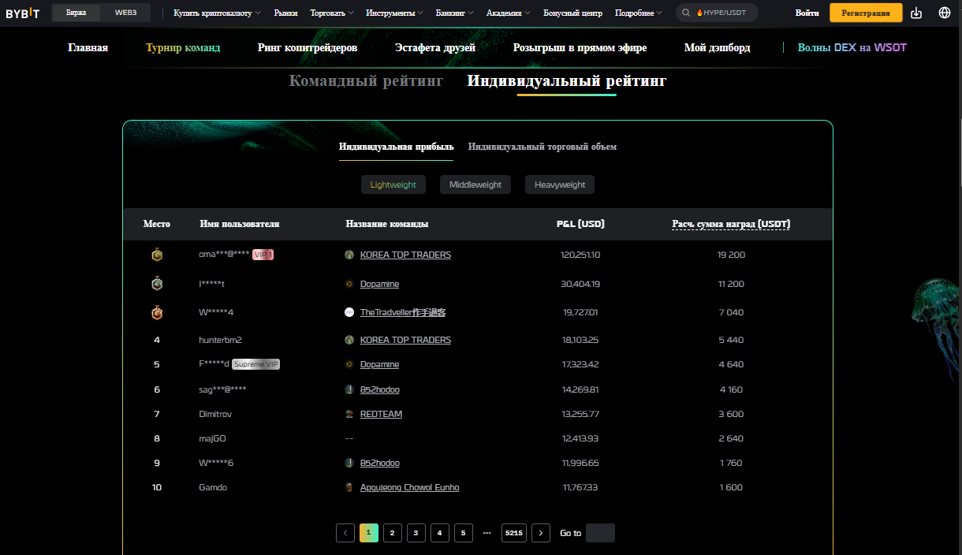Open the Рынки page
This screenshot has height=555, width=962.
pos(286,13)
